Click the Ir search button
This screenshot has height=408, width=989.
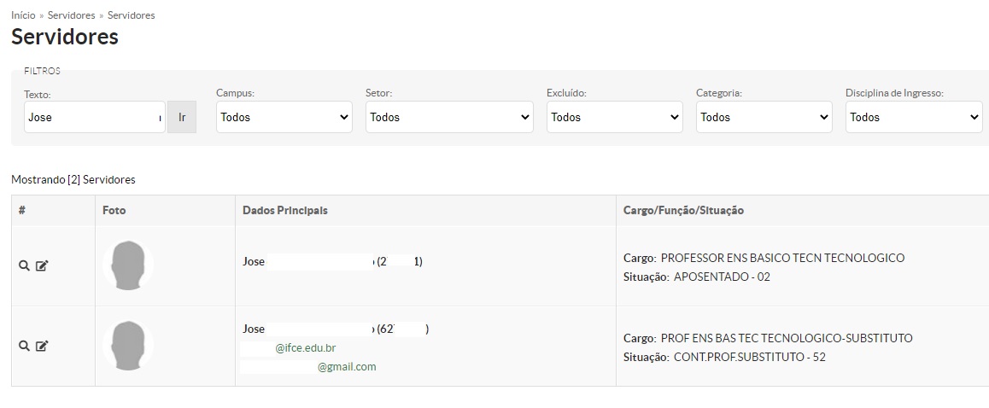pyautogui.click(x=182, y=117)
